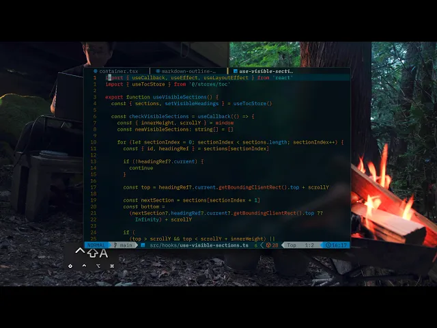Click the small shift modifier indicator
The width and height of the screenshot is (437, 328).
pos(70,266)
